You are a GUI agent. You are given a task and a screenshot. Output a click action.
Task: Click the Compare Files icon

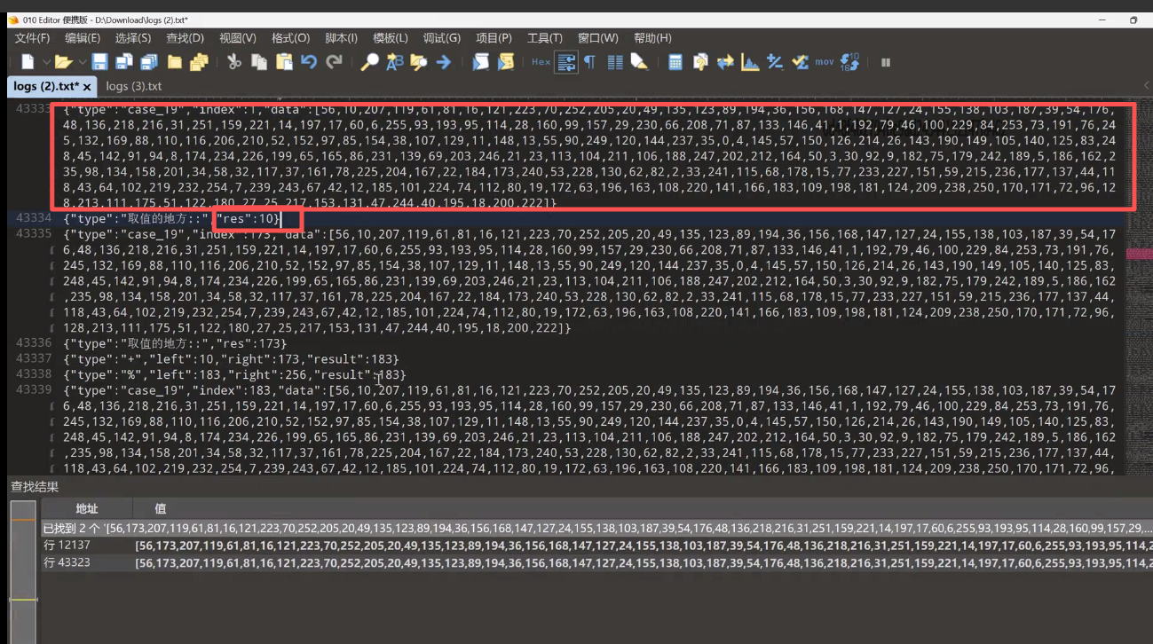(x=700, y=62)
